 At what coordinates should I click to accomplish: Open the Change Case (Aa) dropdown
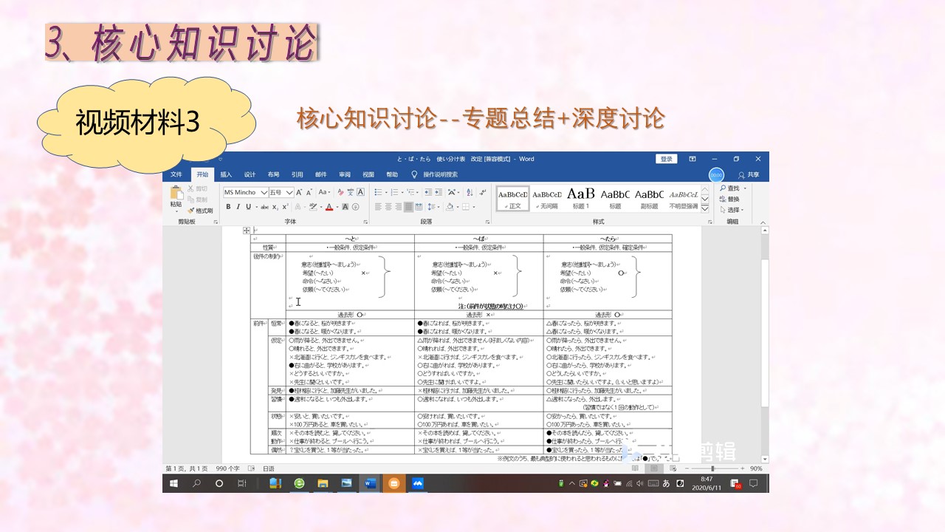coord(324,192)
